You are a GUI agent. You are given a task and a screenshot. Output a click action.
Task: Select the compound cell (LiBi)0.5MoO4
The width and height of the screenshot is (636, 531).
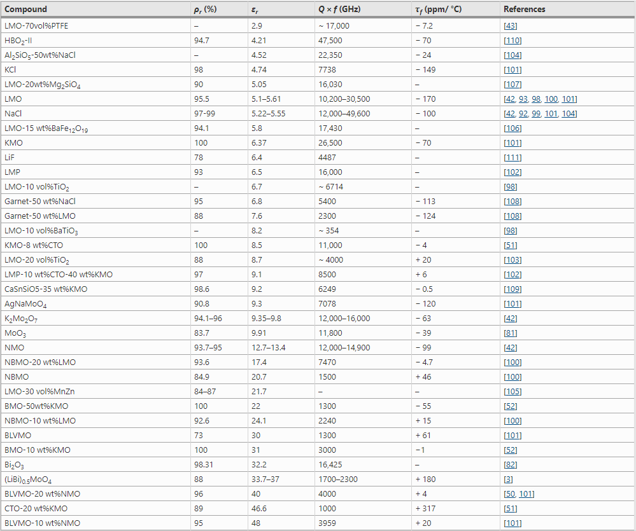click(x=28, y=479)
